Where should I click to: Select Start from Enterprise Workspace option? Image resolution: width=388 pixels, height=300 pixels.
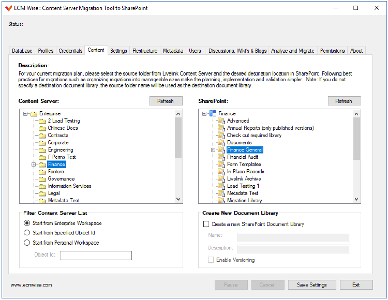pyautogui.click(x=27, y=223)
